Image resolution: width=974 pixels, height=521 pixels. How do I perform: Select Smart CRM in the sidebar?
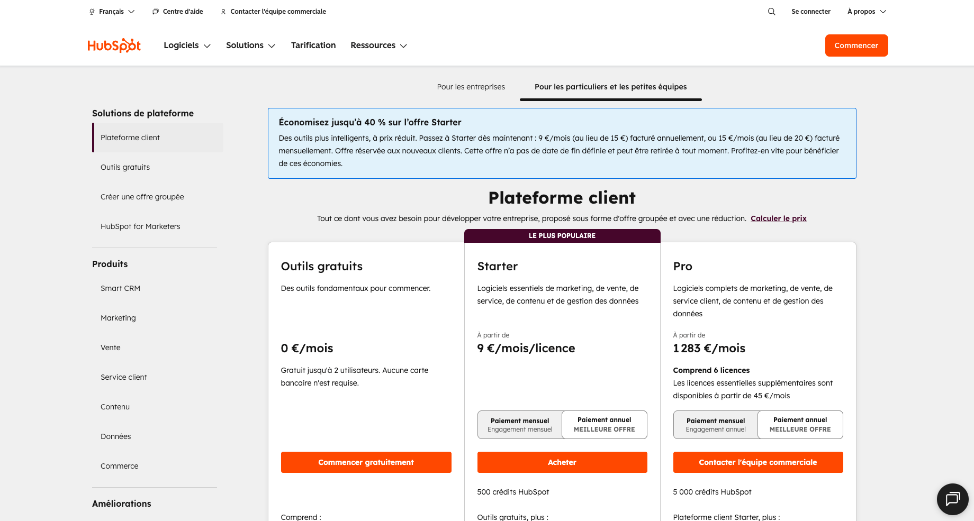120,288
